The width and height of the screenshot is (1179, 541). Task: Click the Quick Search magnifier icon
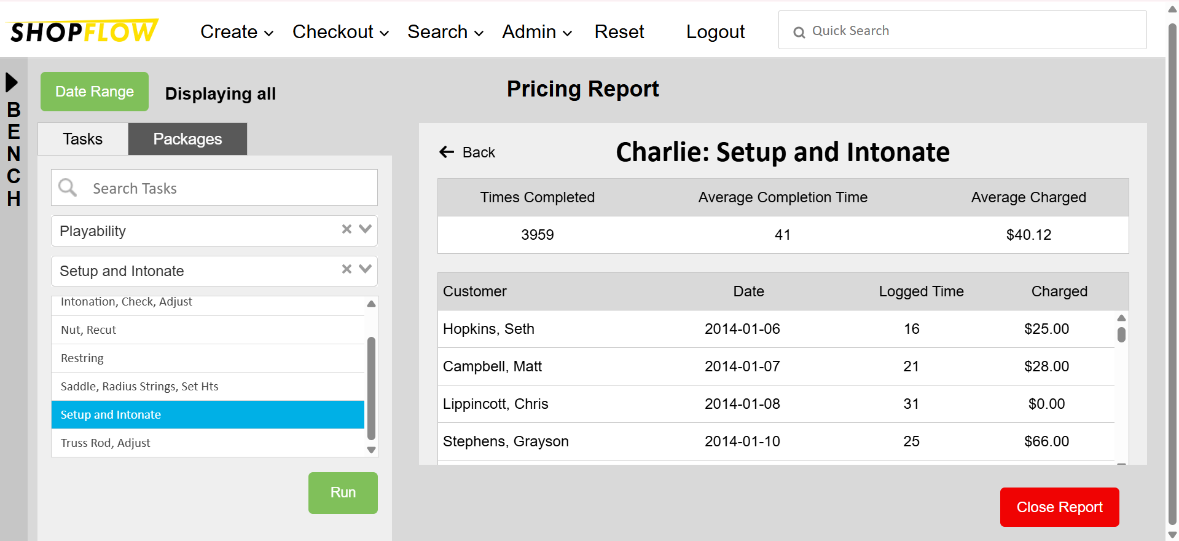pos(799,32)
